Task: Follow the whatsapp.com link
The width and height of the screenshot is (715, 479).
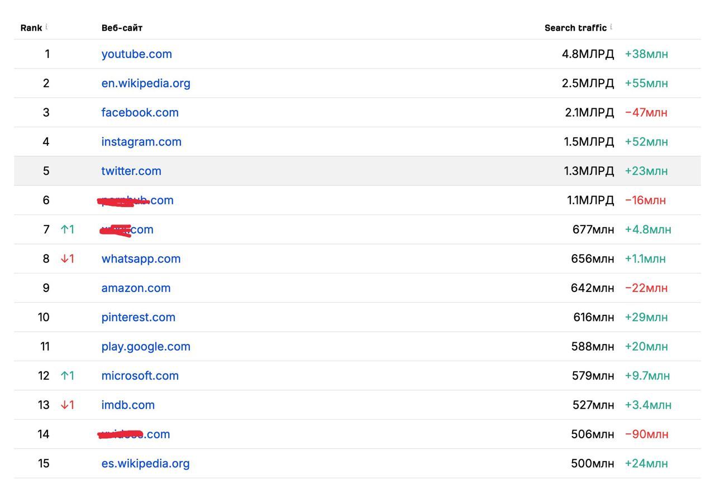Action: 141,258
